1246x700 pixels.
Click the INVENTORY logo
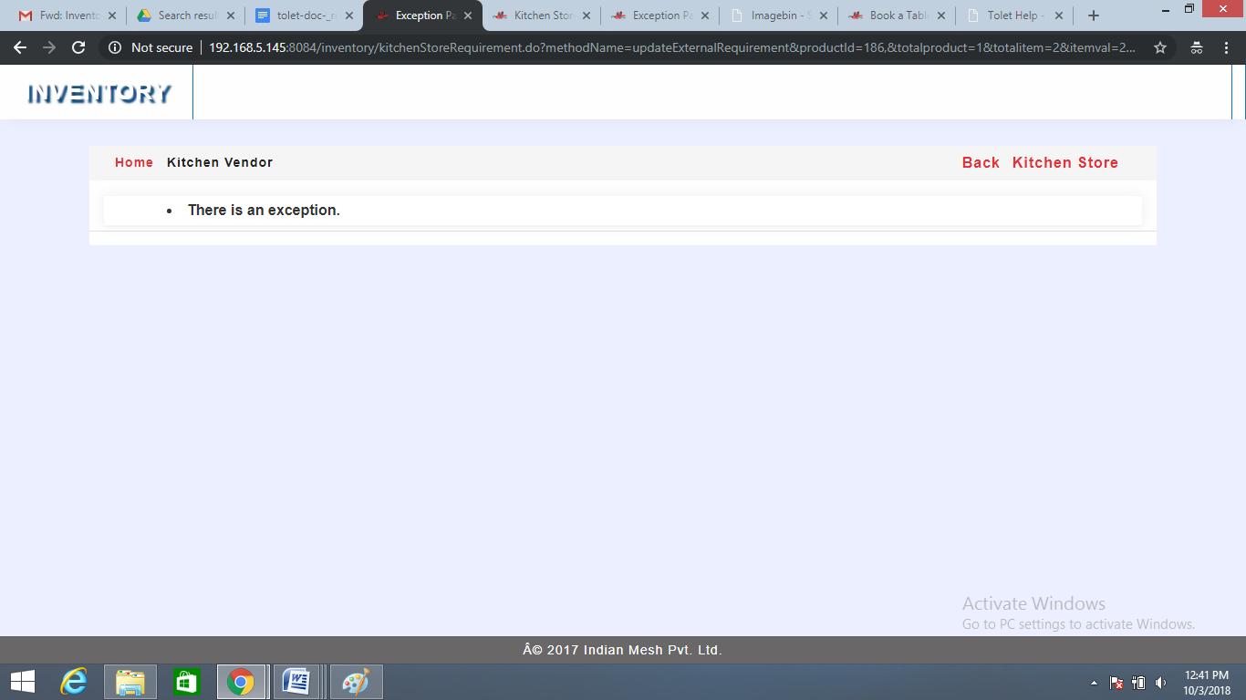[x=99, y=93]
